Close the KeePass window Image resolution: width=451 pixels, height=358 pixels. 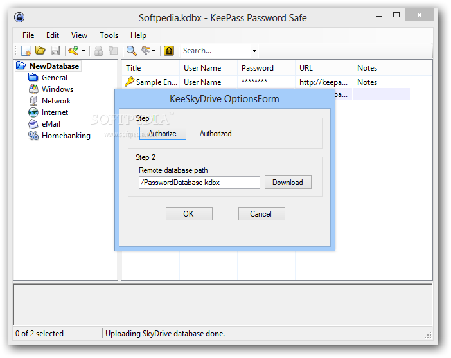tap(419, 15)
